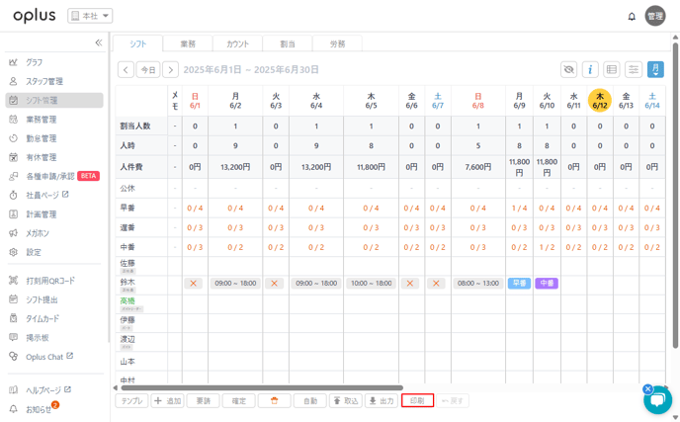Click the notification bell icon in header

pos(632,17)
